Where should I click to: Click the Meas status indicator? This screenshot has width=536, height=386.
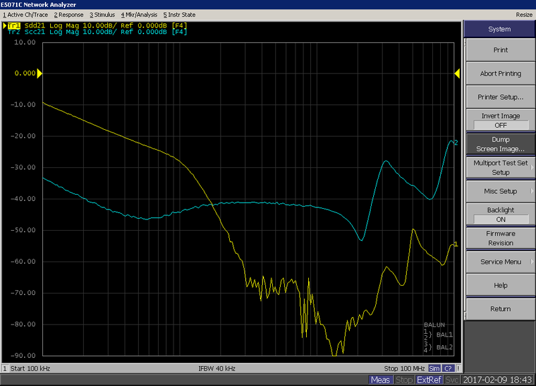pos(380,380)
